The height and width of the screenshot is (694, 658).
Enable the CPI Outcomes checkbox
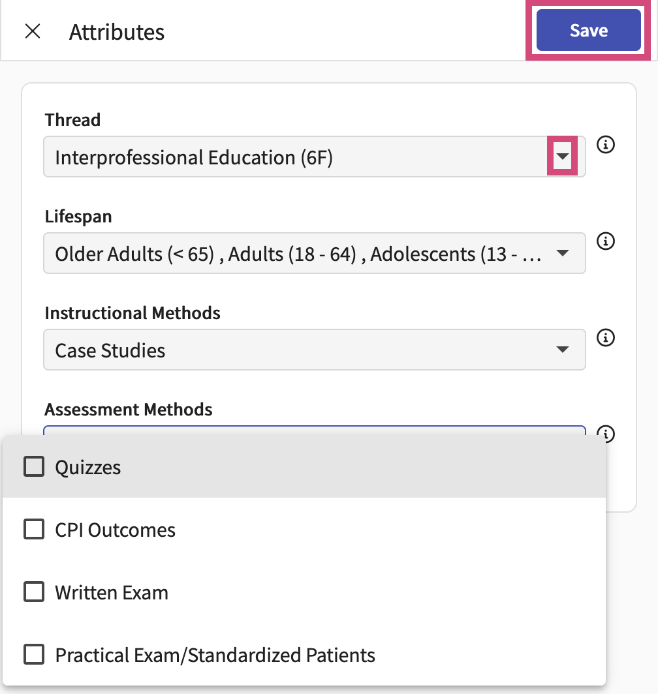coord(33,529)
